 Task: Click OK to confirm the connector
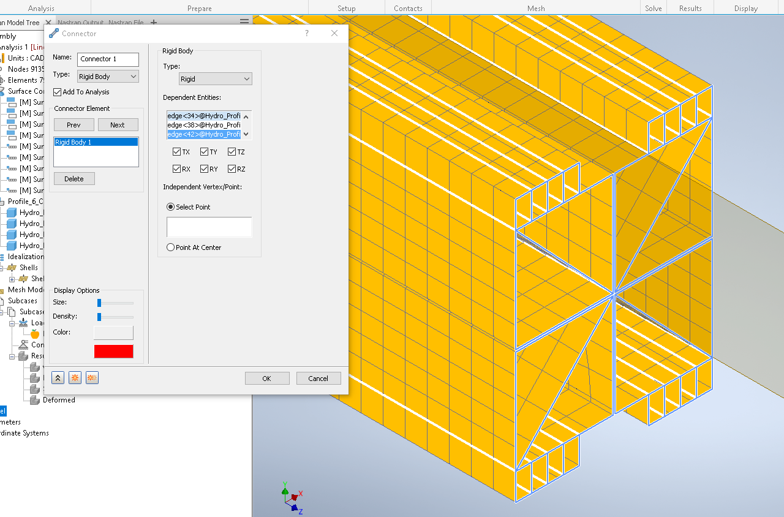pyautogui.click(x=267, y=378)
